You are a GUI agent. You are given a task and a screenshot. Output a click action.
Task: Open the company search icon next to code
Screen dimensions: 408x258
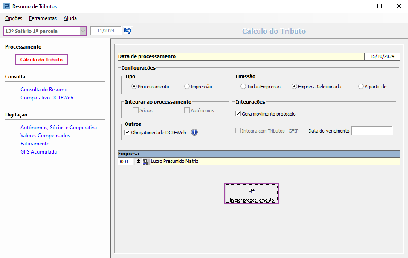pos(146,162)
